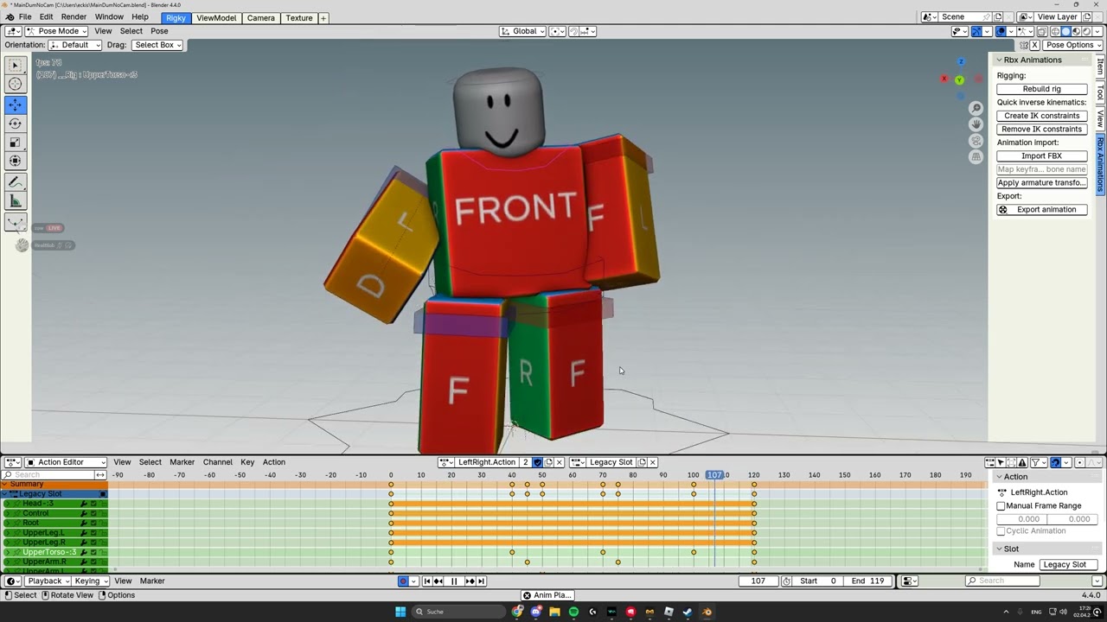The width and height of the screenshot is (1107, 622).
Task: Activate the Scale tool
Action: coord(15,143)
